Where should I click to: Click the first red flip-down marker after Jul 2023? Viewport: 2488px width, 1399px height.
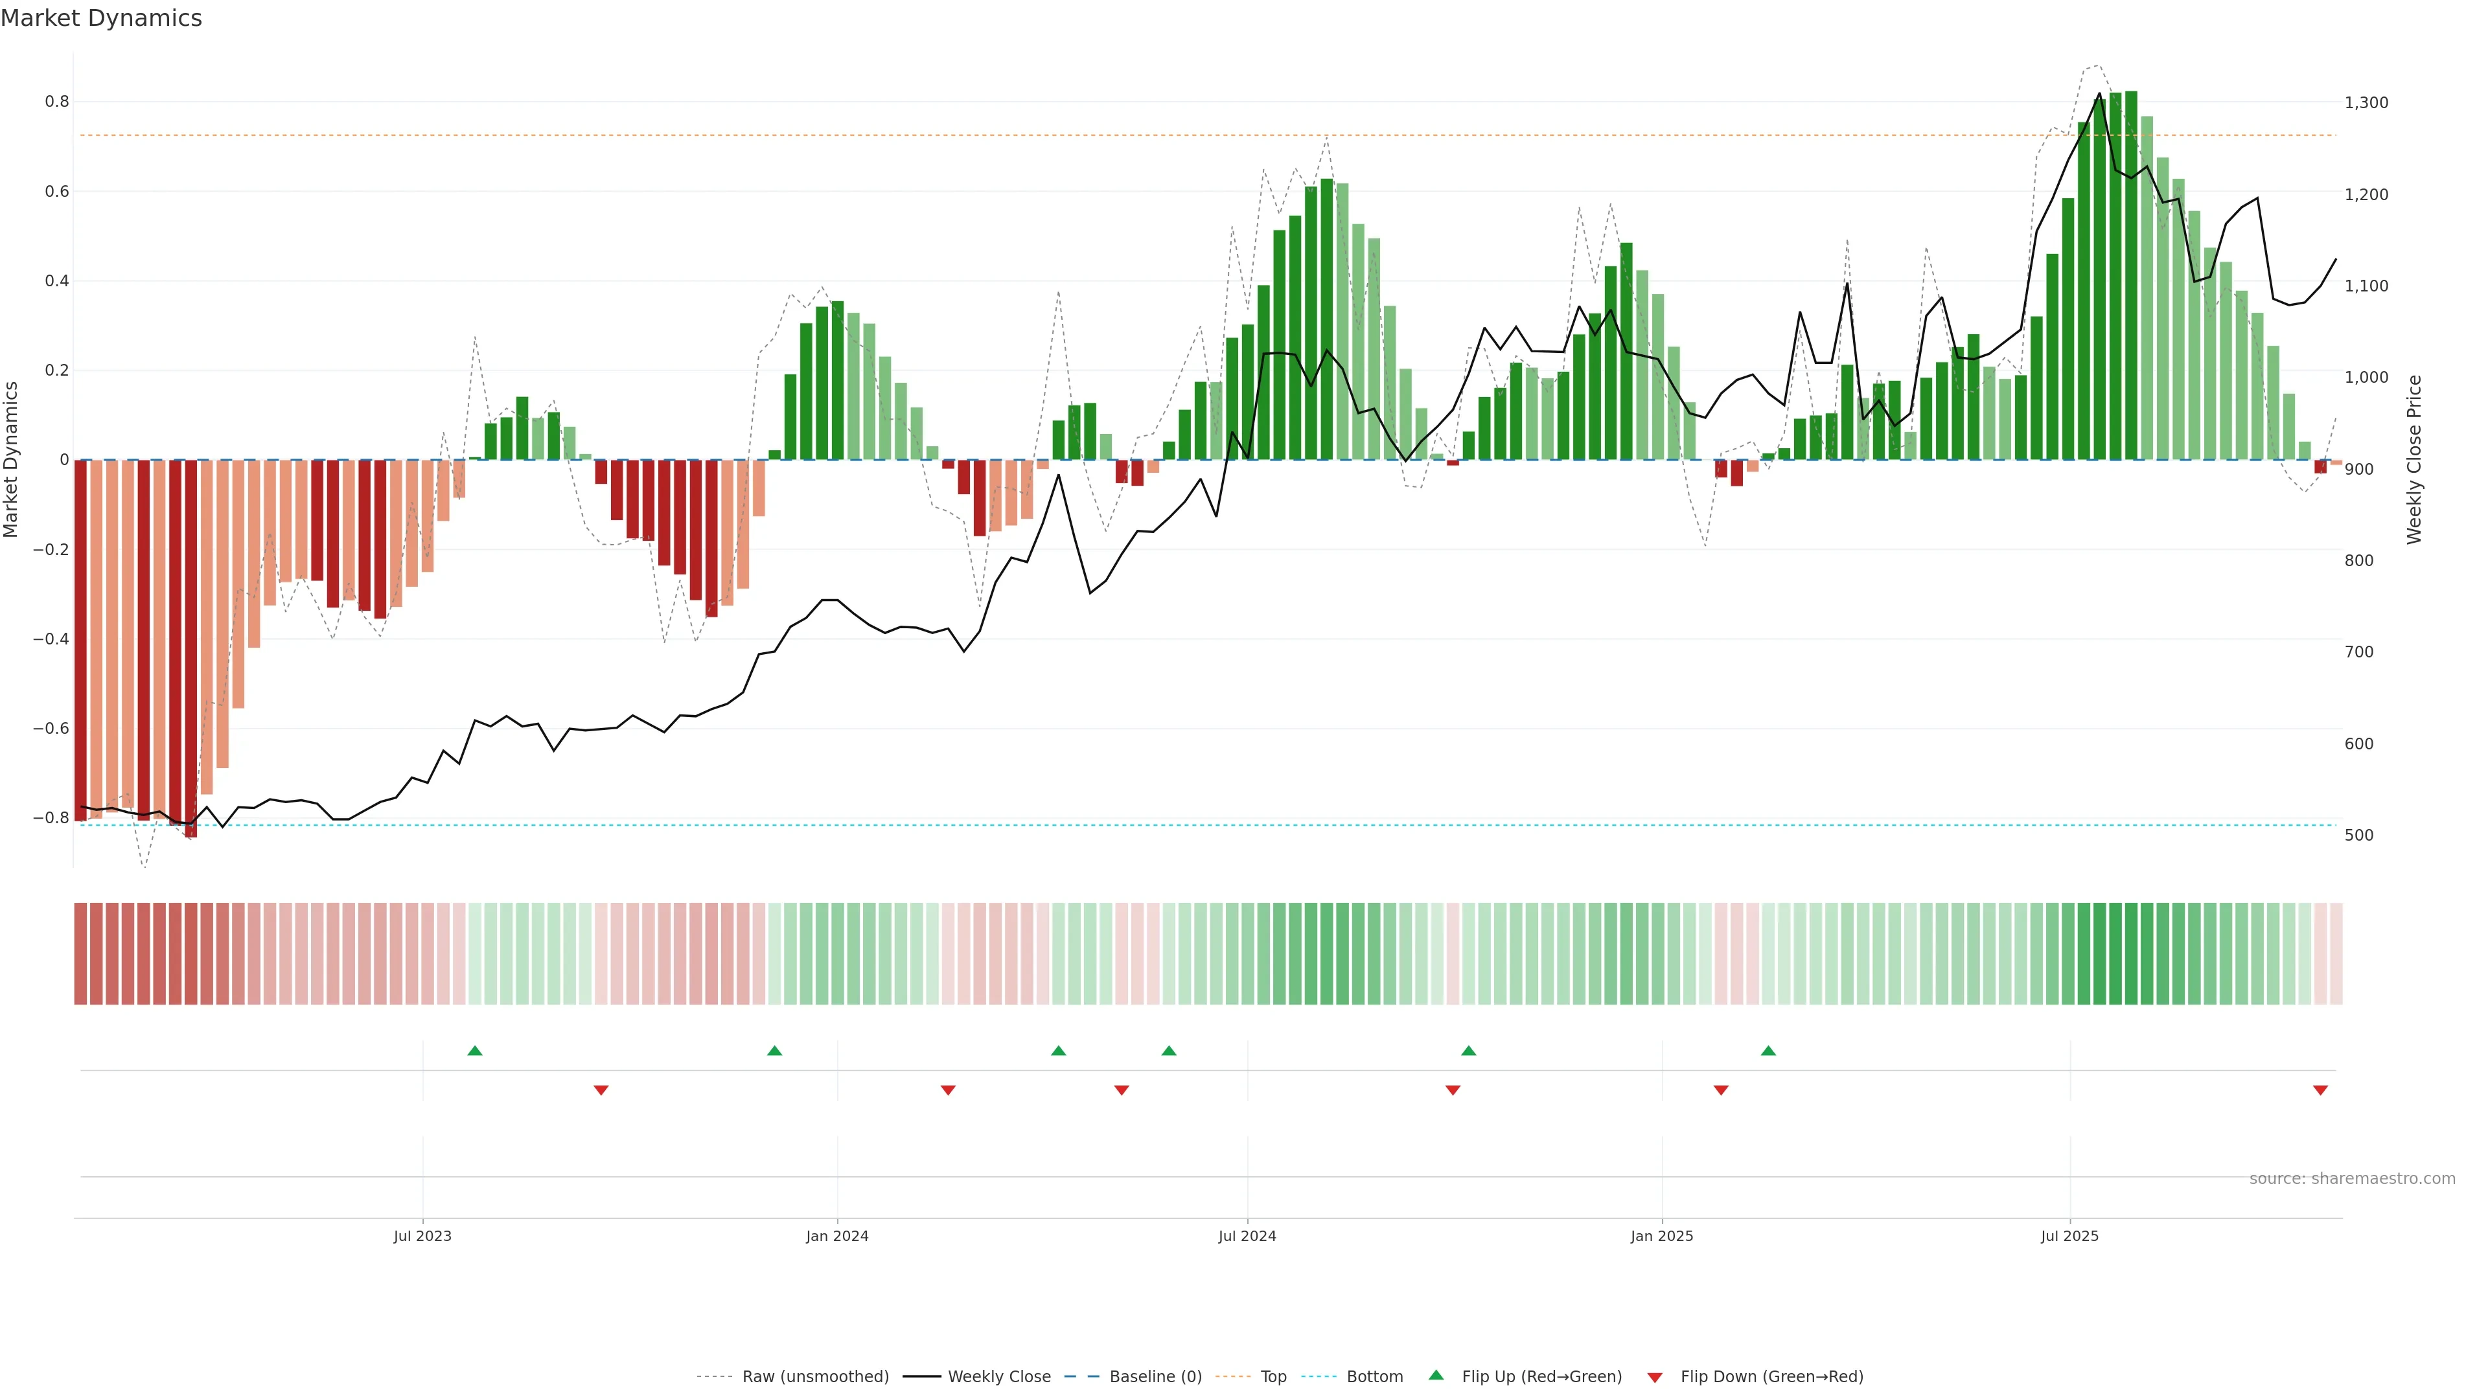click(x=601, y=1090)
